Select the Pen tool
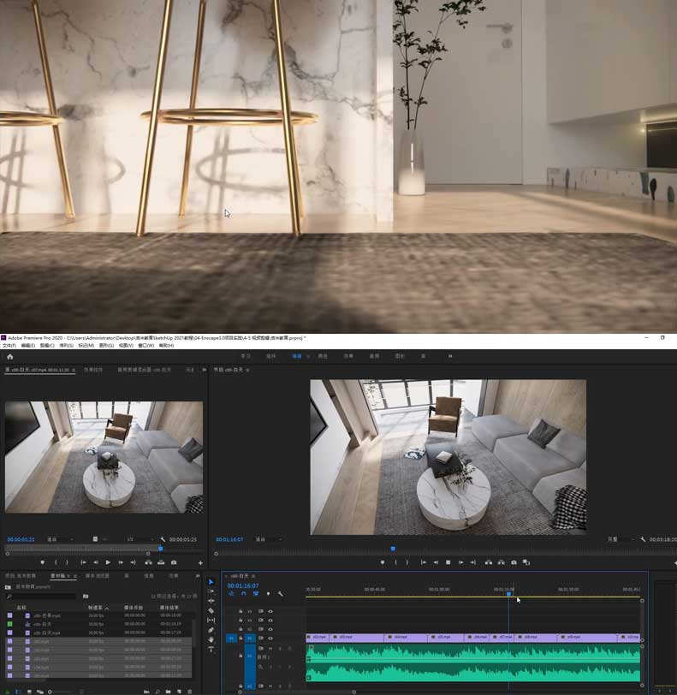 coord(211,630)
